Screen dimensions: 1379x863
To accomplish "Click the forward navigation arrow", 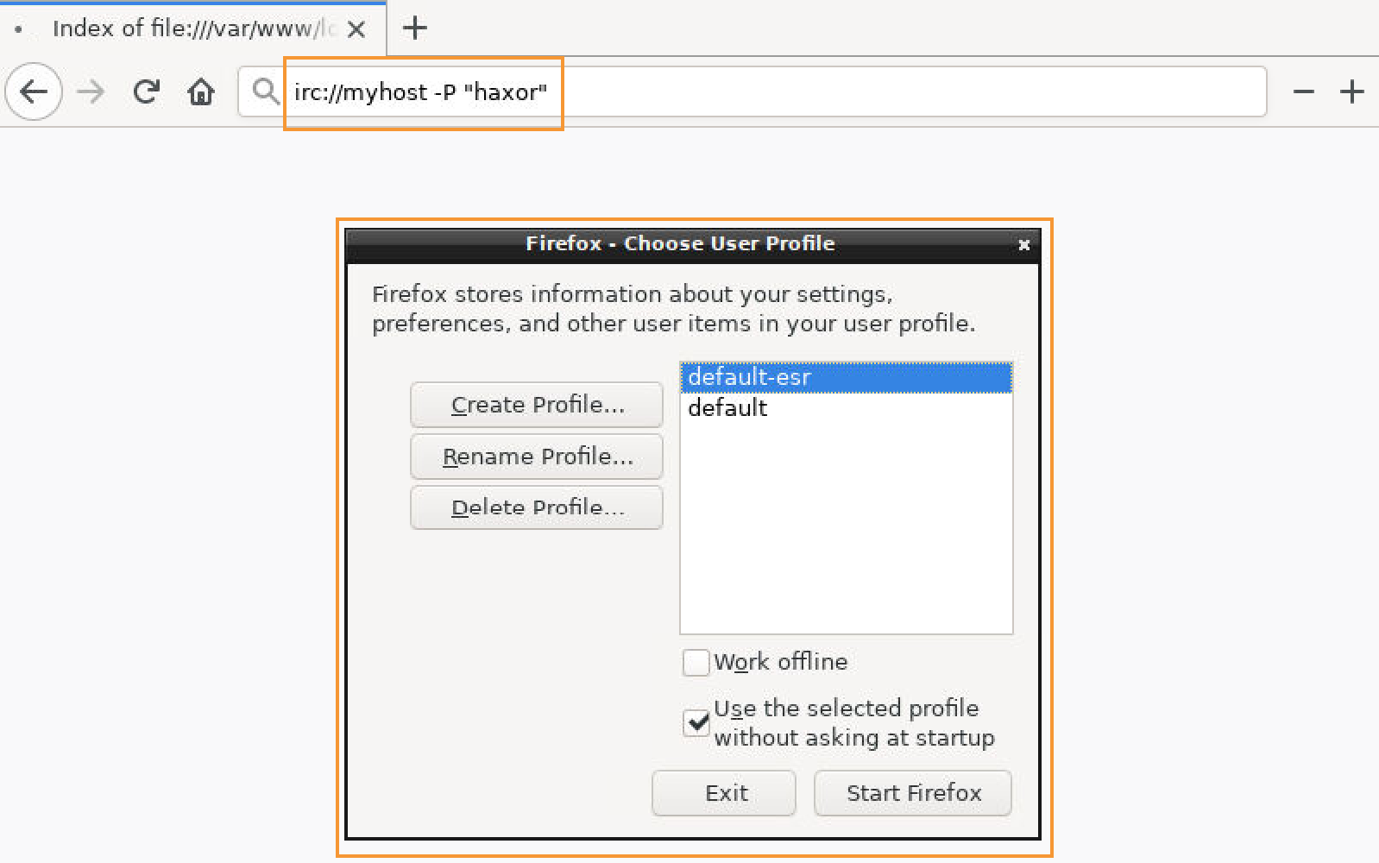I will coord(91,91).
